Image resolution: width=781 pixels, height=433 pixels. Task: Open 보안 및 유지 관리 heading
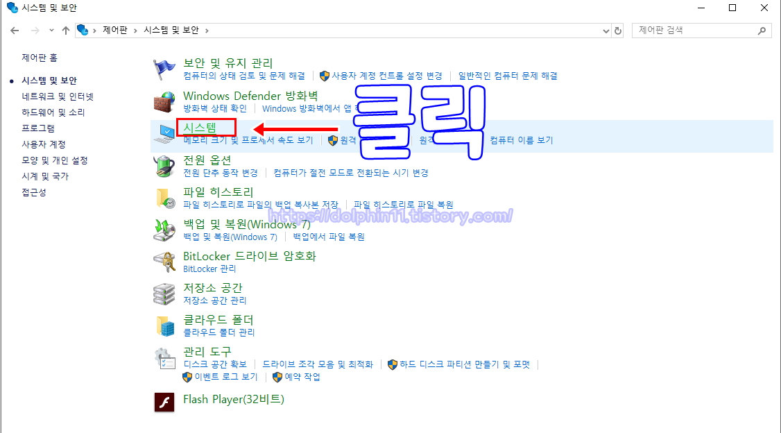click(228, 63)
